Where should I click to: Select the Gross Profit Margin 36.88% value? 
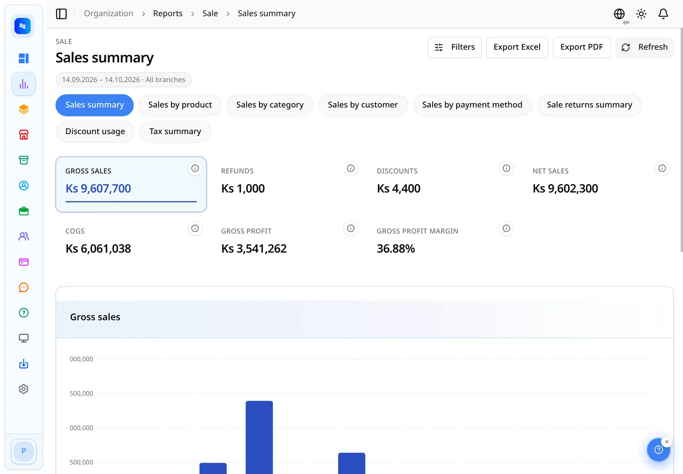click(x=396, y=249)
